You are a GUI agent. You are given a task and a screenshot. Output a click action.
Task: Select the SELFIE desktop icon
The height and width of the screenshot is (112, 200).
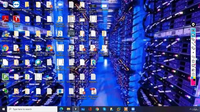(x=71, y=35)
